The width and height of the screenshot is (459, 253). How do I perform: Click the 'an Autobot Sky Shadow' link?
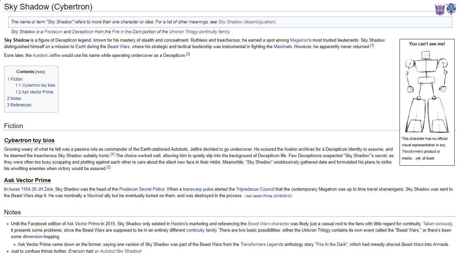pos(117,251)
